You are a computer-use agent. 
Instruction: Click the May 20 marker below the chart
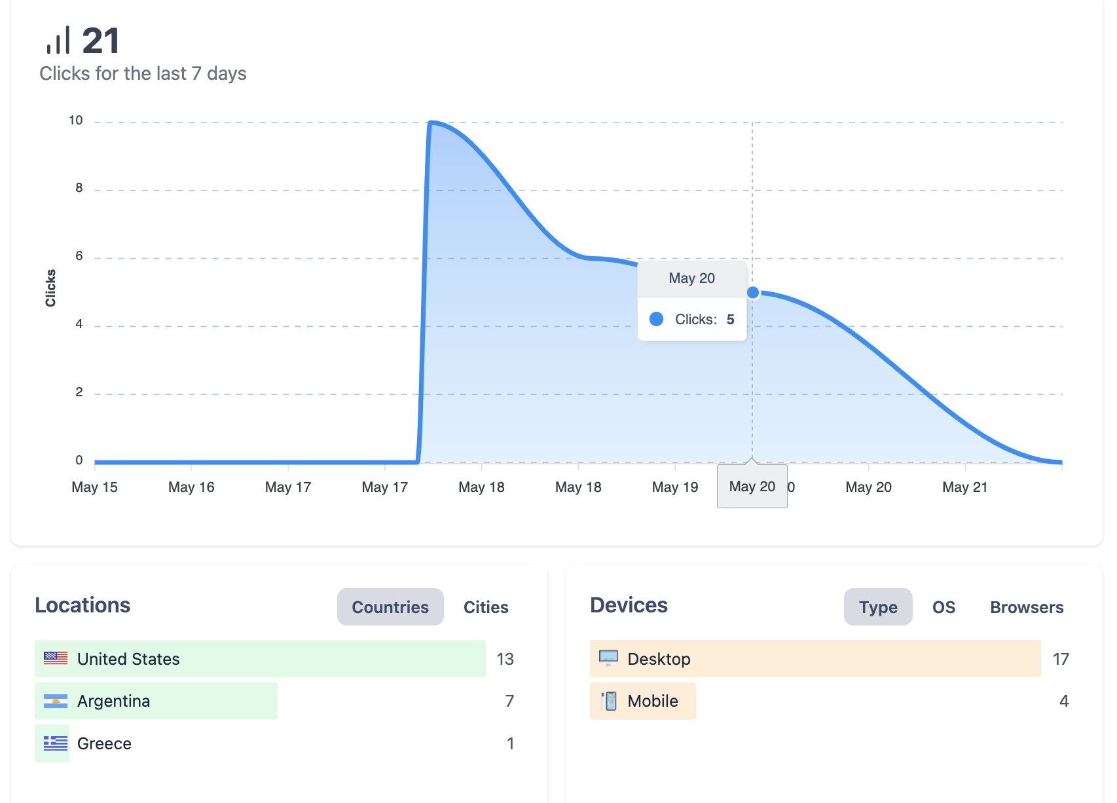click(752, 486)
